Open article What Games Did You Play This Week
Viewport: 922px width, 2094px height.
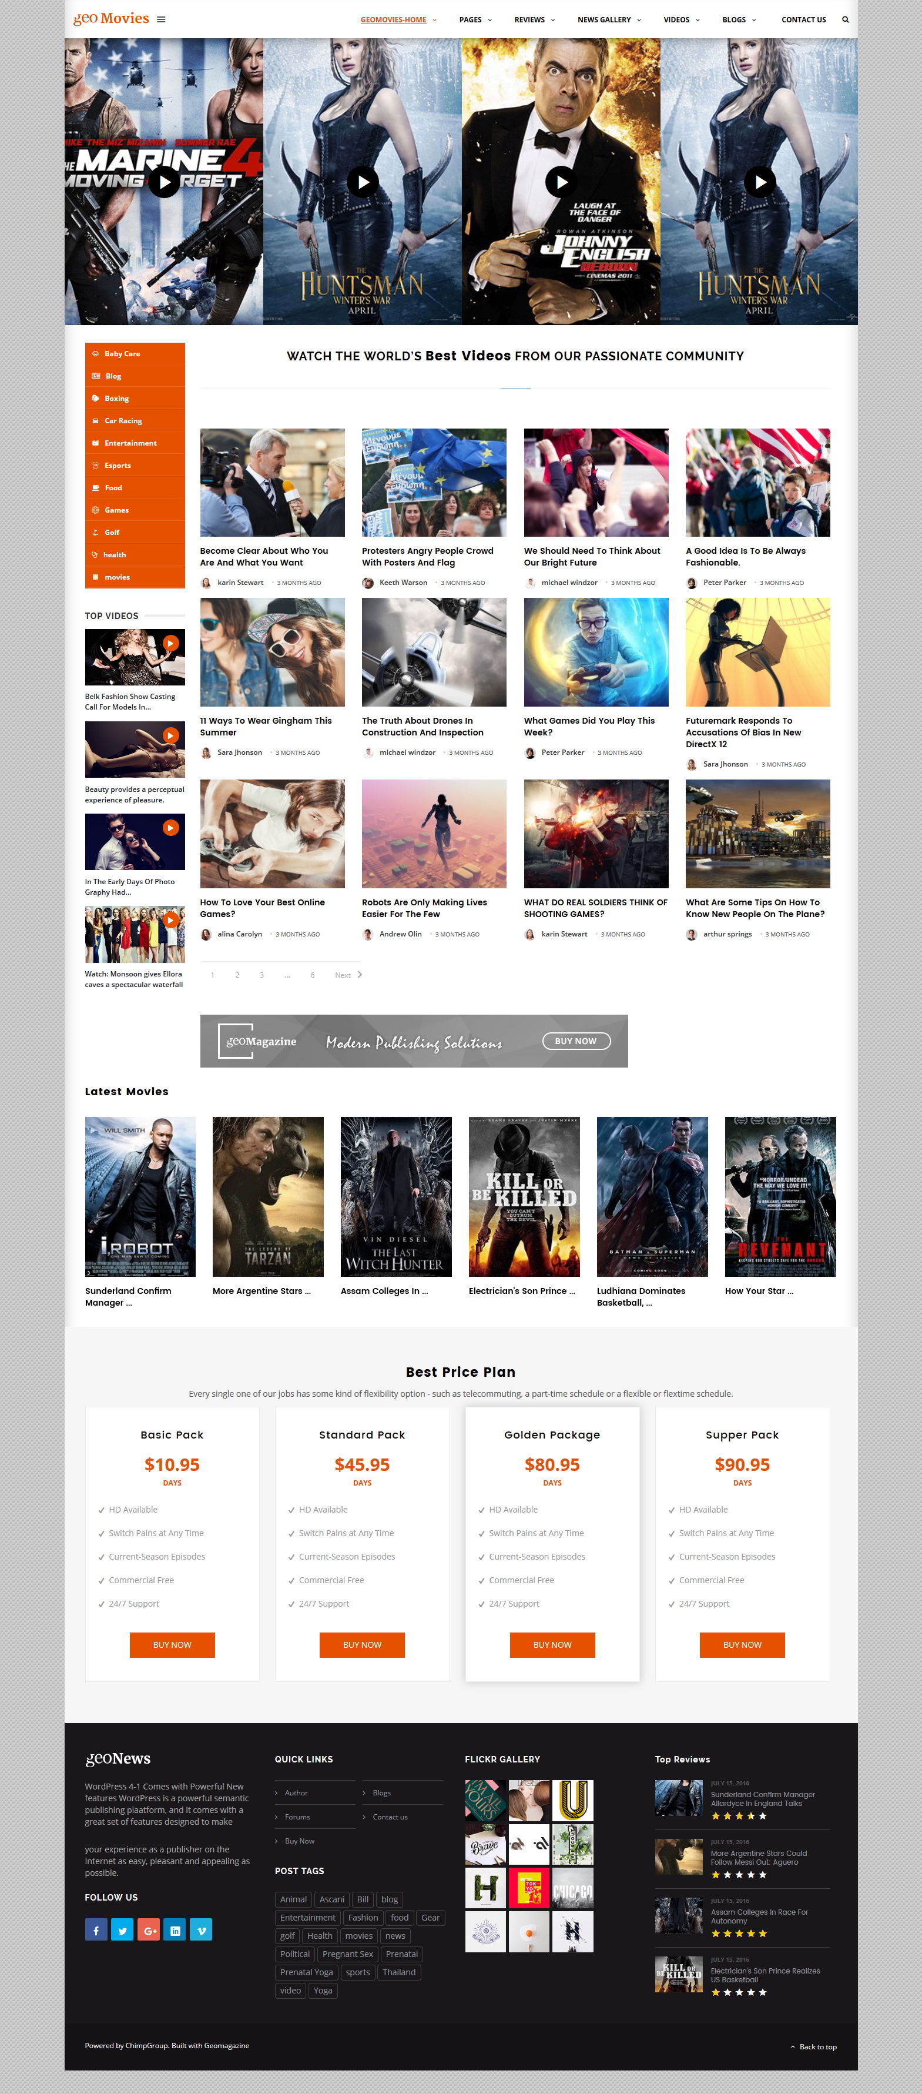tap(589, 727)
